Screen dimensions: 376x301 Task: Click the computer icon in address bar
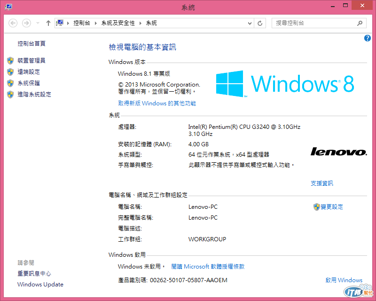coord(60,23)
